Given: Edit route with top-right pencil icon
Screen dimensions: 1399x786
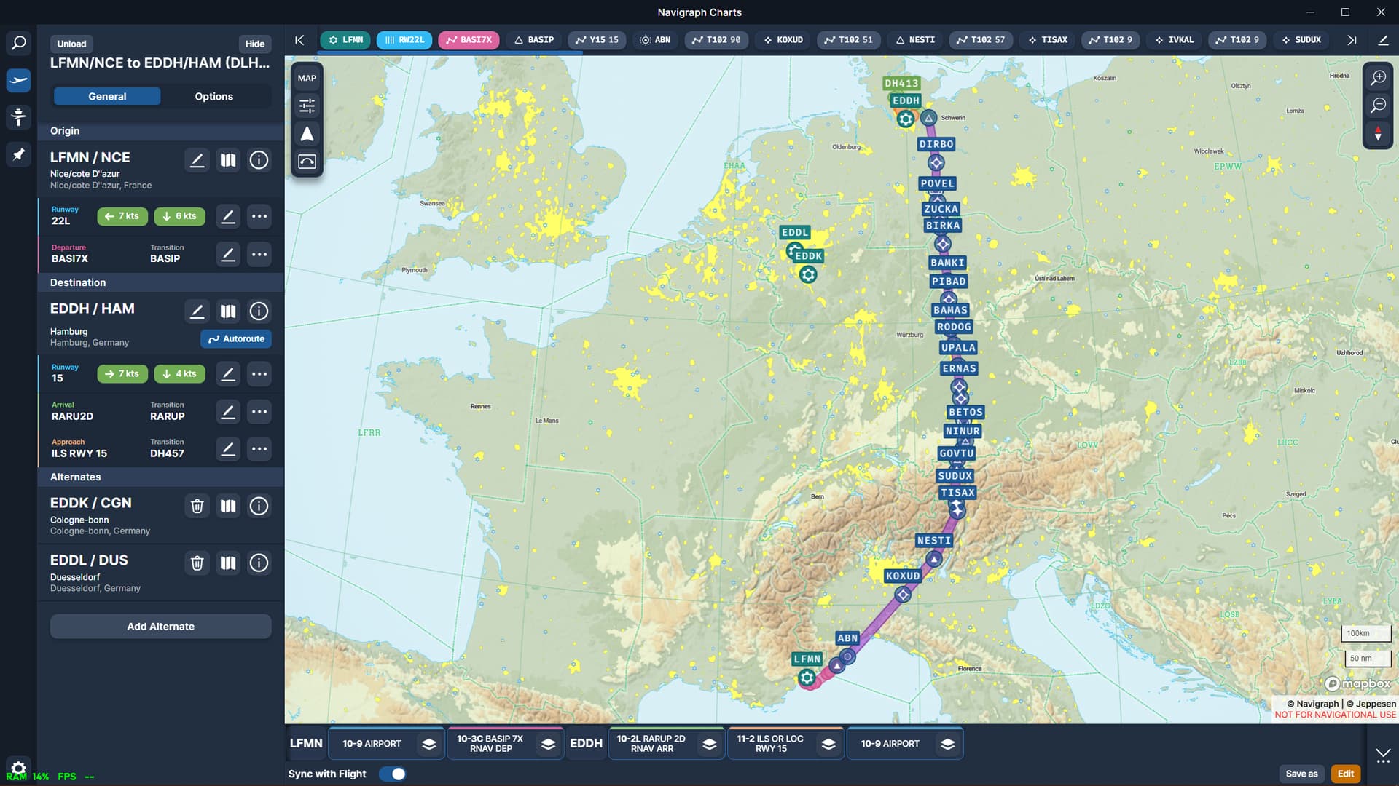Looking at the screenshot, I should (1383, 40).
